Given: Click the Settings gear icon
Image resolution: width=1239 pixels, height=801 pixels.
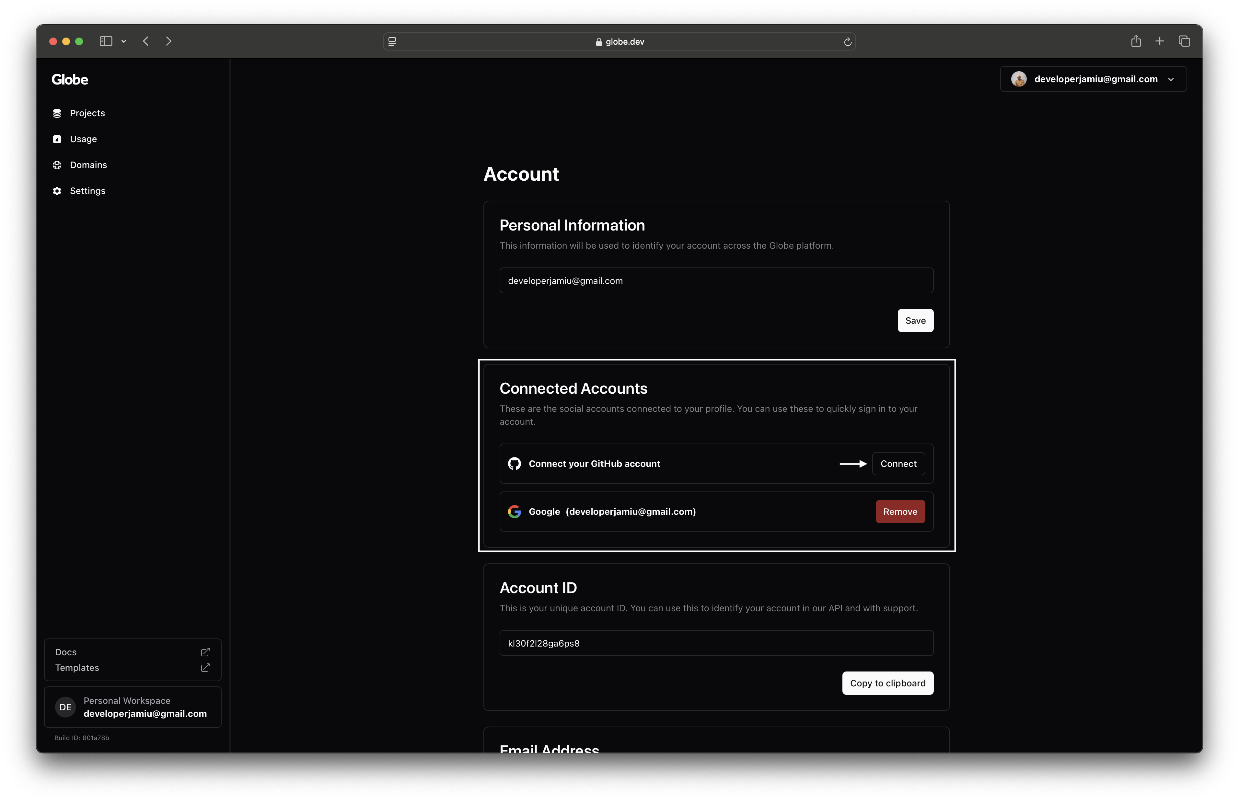Looking at the screenshot, I should click(x=57, y=191).
